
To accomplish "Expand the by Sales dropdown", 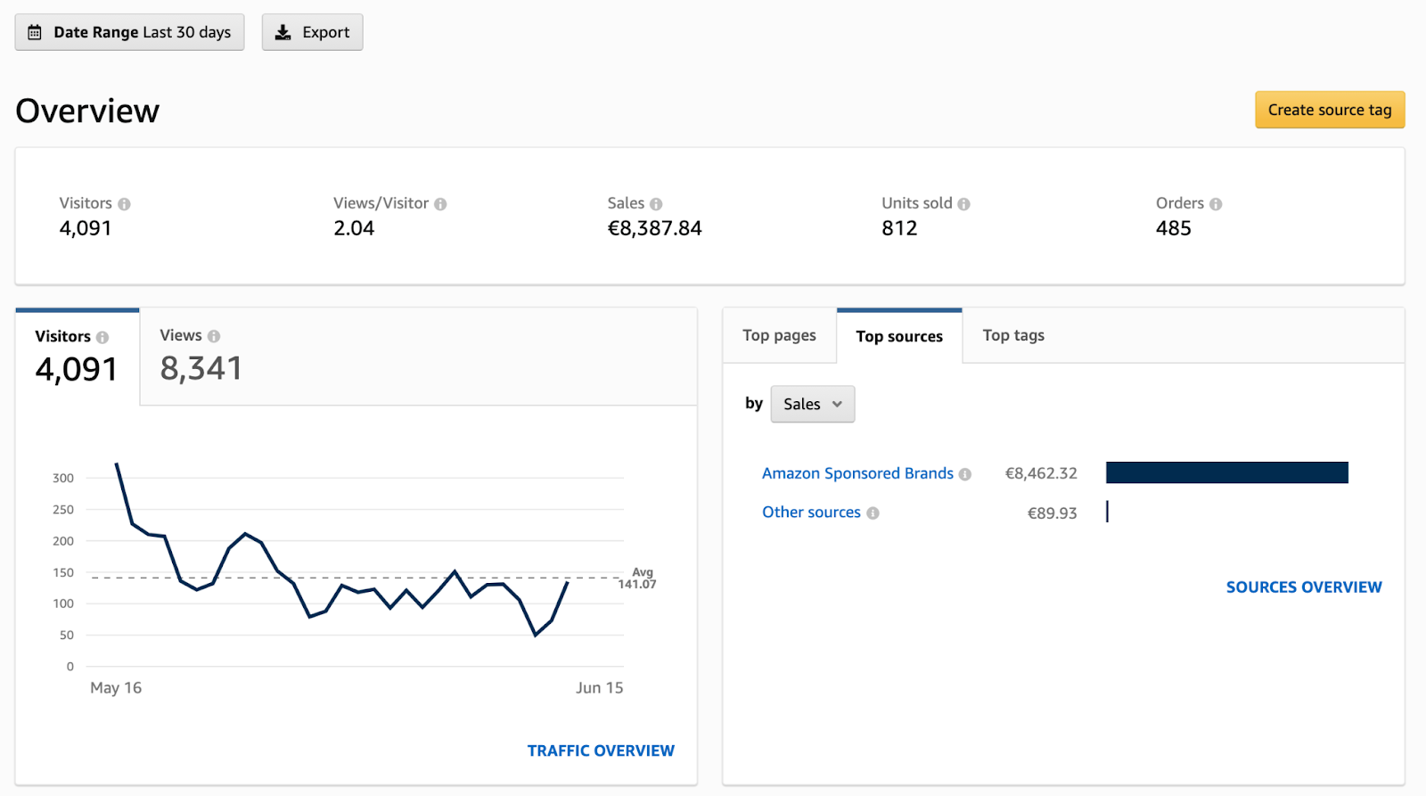I will (812, 405).
